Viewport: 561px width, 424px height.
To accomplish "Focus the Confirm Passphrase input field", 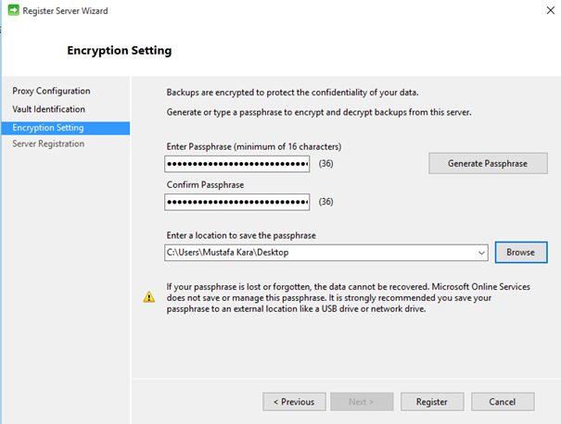I will (236, 202).
